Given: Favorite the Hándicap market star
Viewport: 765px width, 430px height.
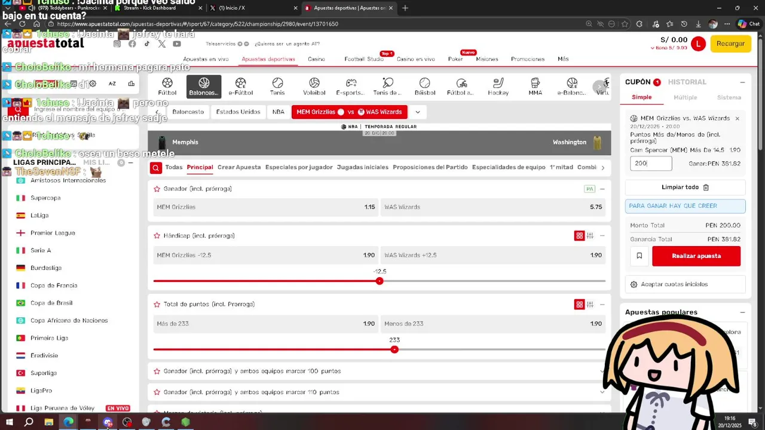Looking at the screenshot, I should (157, 235).
